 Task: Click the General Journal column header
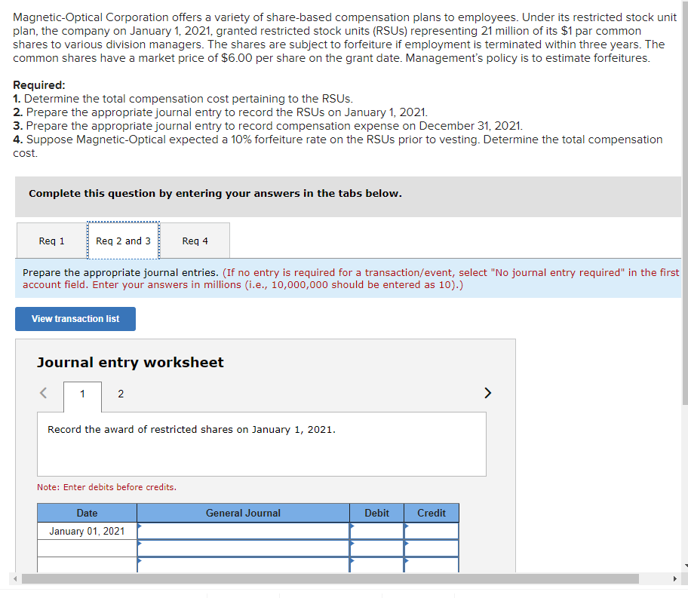244,513
